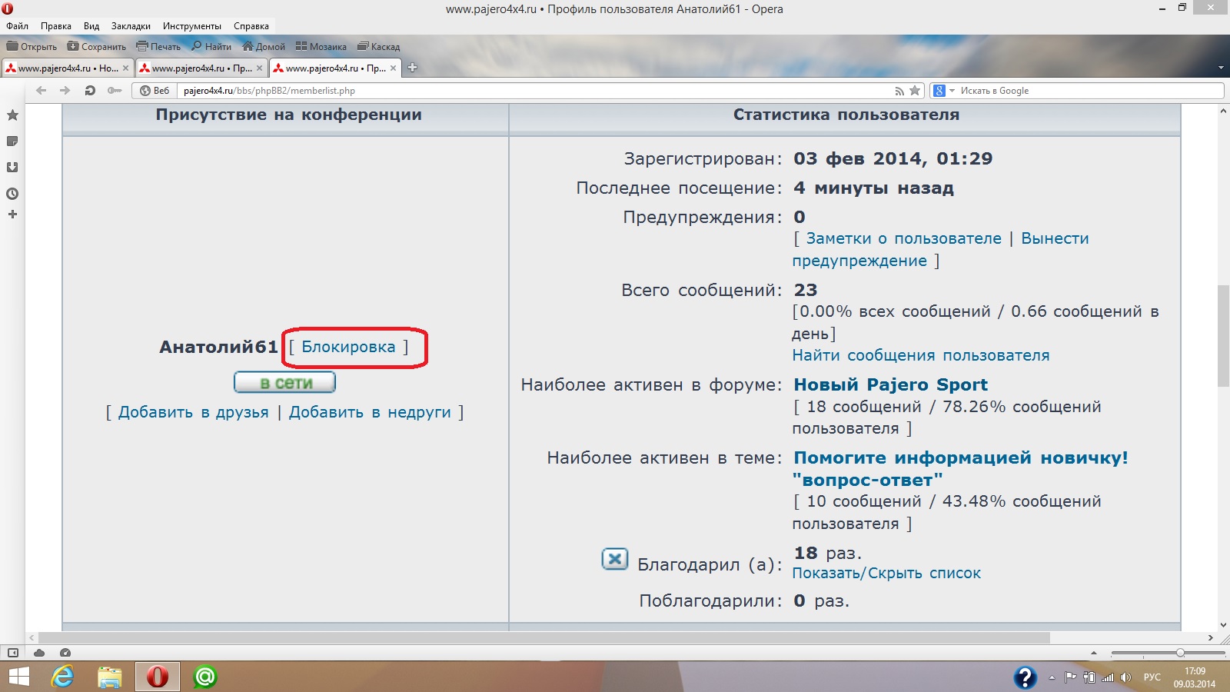The width and height of the screenshot is (1230, 692).
Task: Click the Home (Домой) toolbar button
Action: [x=264, y=47]
